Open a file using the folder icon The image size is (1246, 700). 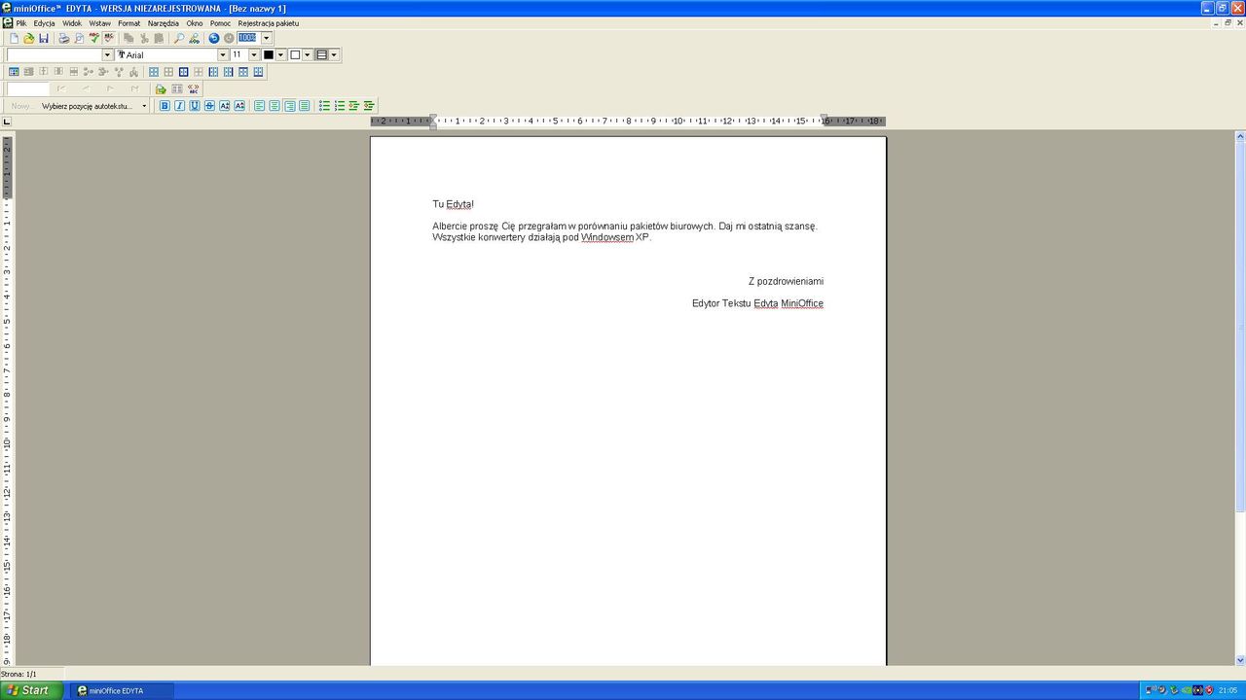(x=29, y=38)
